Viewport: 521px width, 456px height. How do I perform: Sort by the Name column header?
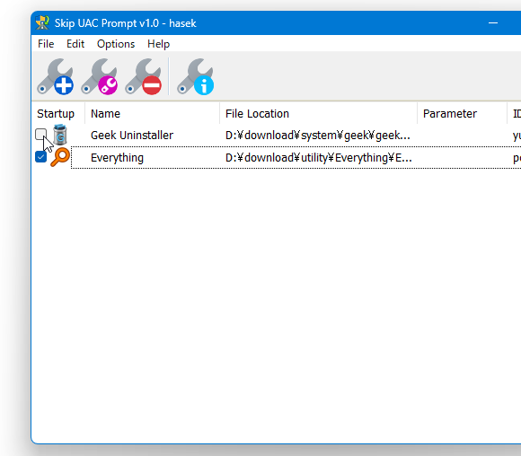point(152,114)
